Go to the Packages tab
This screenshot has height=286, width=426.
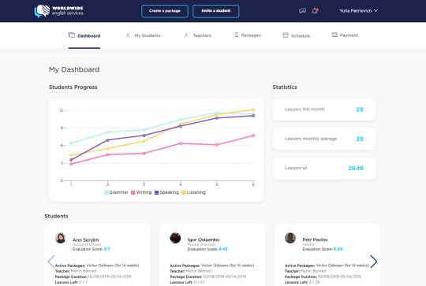[247, 35]
